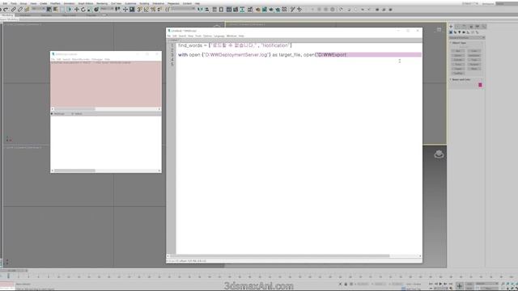Open Language menu in MAXScript editor window

pos(219,36)
